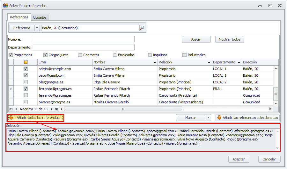The height and width of the screenshot is (169, 287).
Task: Check the olivares@pragma.es row checkbox
Action: 26,102
